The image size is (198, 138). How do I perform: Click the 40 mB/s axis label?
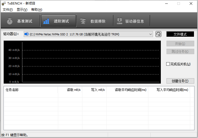14,50
